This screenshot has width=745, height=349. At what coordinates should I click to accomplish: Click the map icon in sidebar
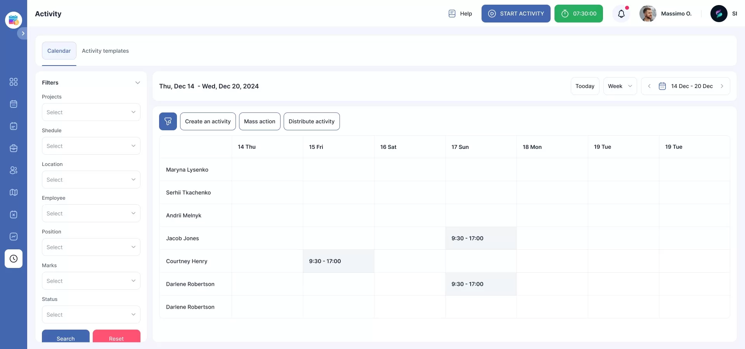point(14,192)
